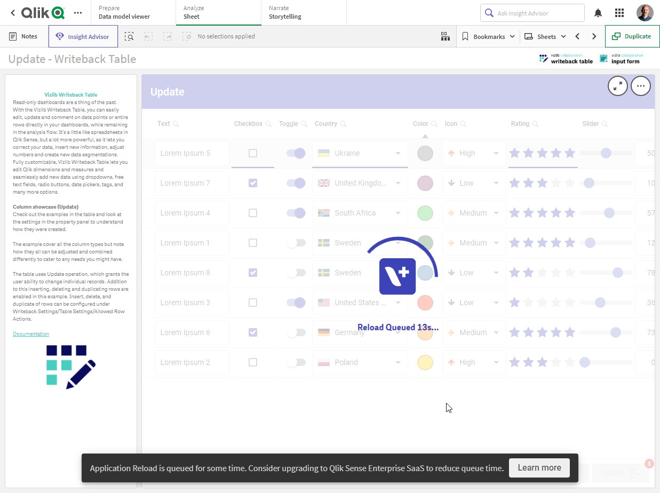The height and width of the screenshot is (493, 660).
Task: Switch to the Prepare Data model viewer tab
Action: point(133,12)
